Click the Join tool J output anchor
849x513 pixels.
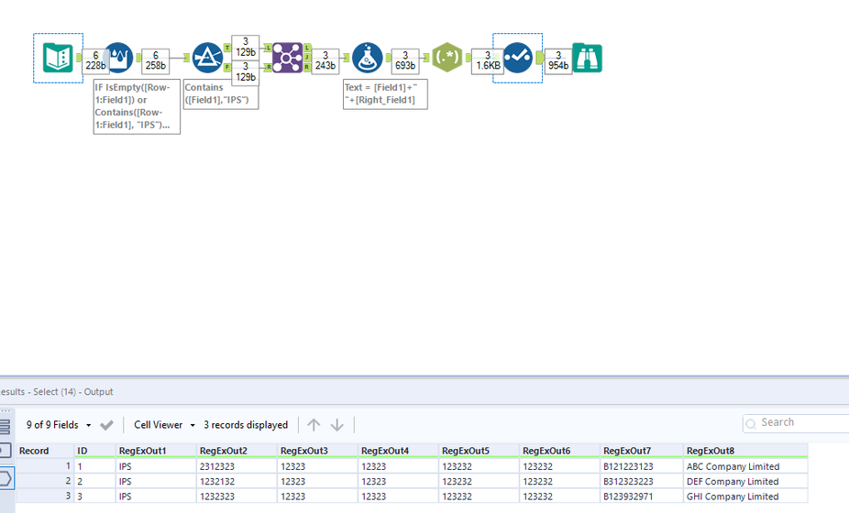(x=307, y=58)
